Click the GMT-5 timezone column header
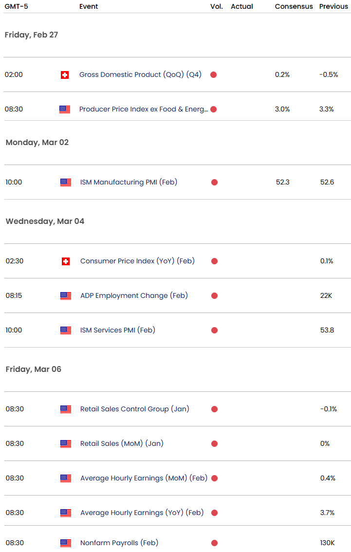This screenshot has width=351, height=552. pos(15,6)
